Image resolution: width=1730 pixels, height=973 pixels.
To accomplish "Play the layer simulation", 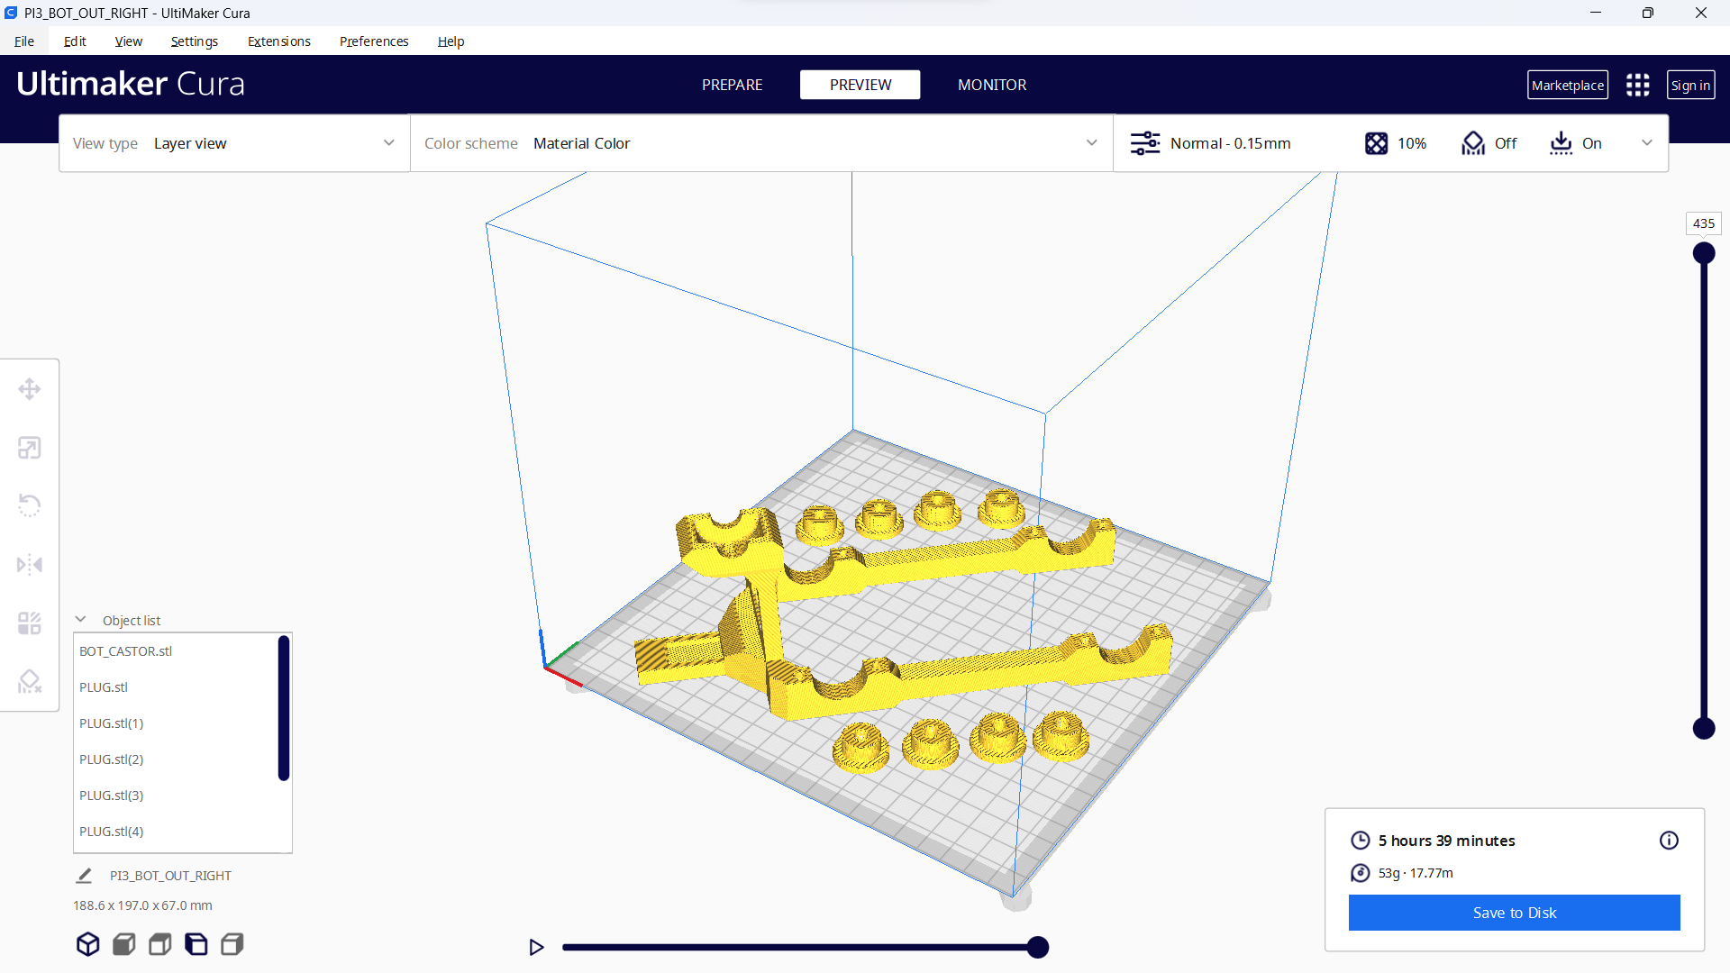I will click(x=536, y=947).
